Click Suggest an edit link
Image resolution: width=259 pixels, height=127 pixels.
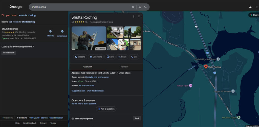(79, 91)
